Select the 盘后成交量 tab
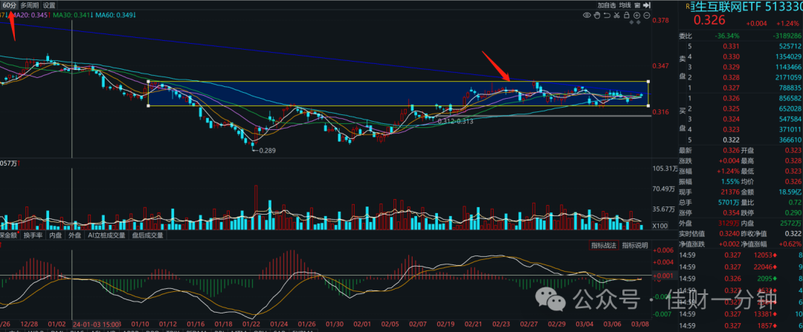The width and height of the screenshot is (803, 332). tap(147, 235)
